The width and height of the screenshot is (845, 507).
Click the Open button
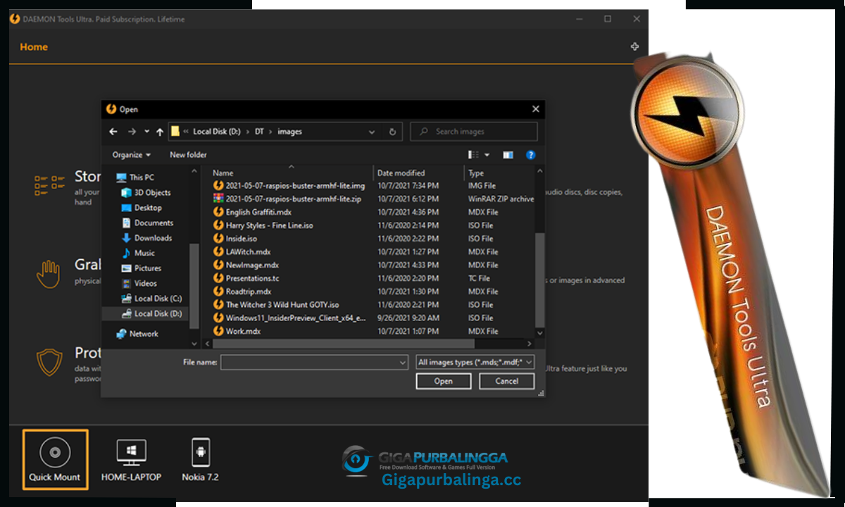444,381
